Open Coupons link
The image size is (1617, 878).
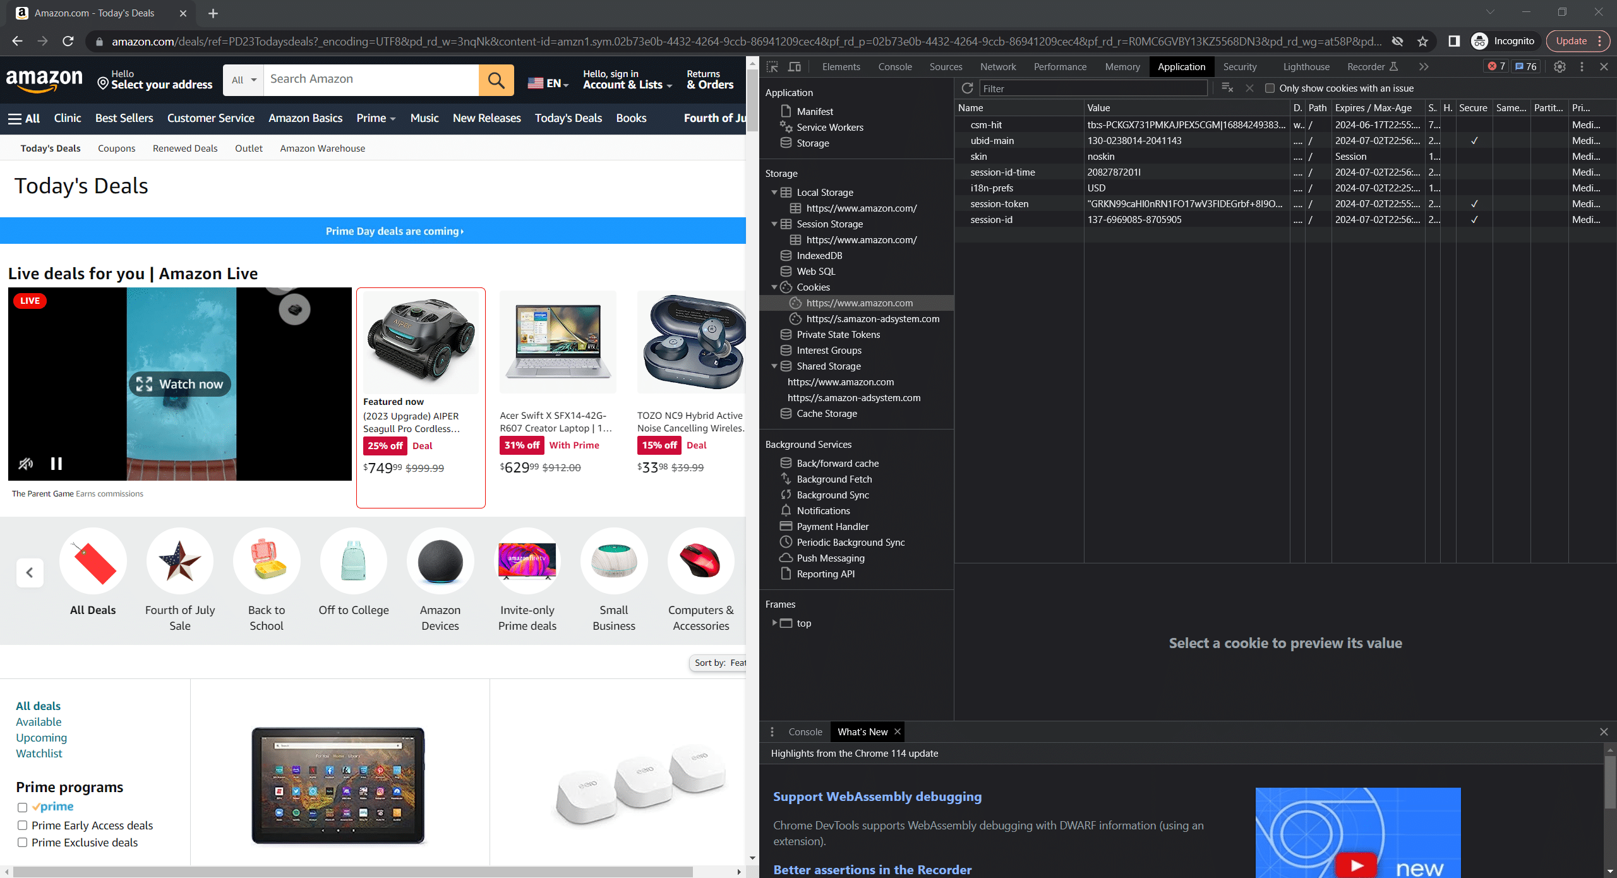[x=116, y=148]
